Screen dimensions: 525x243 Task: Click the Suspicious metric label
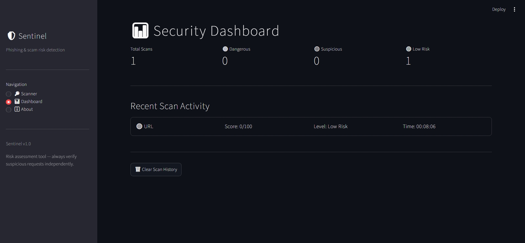(332, 49)
